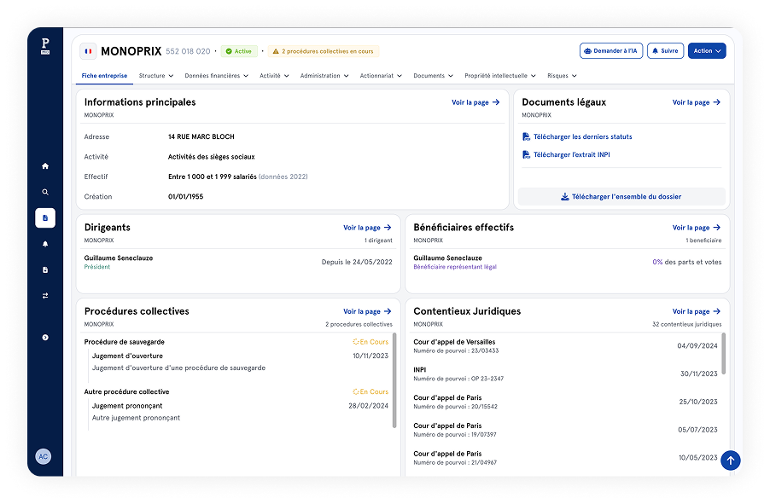Click the SIREN number 552 018 020
The width and height of the screenshot is (770, 504).
tap(188, 51)
